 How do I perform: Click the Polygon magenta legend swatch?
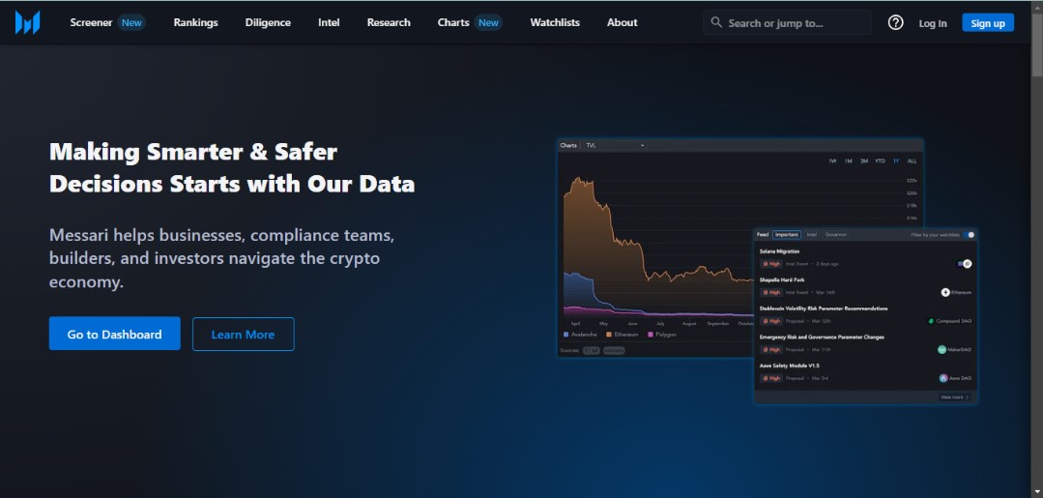click(650, 335)
